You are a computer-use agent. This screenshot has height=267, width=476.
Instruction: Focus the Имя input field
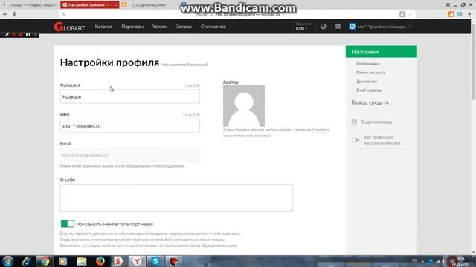point(130,126)
